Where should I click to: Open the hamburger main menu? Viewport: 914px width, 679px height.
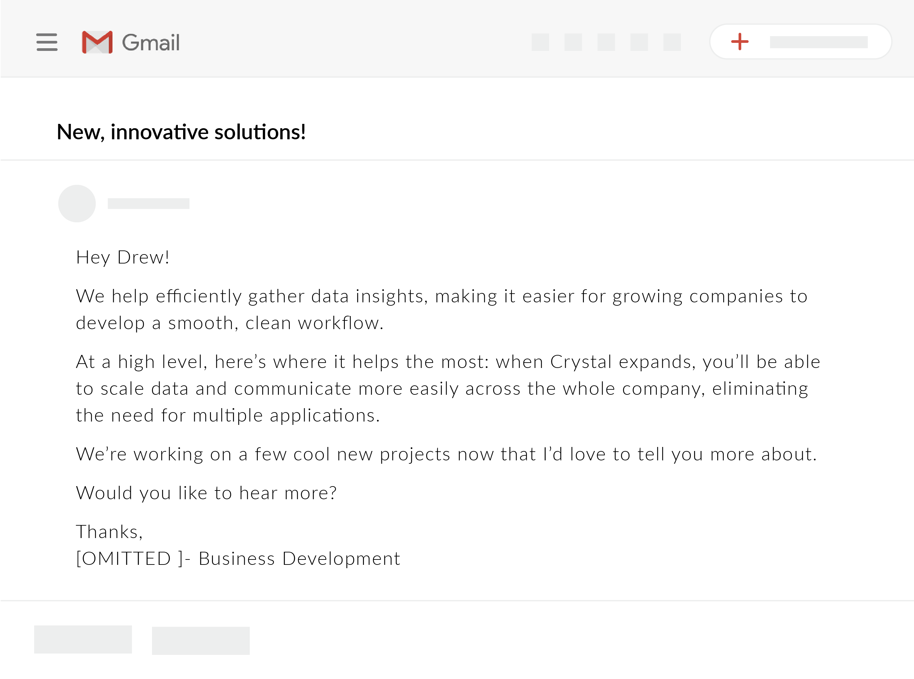tap(47, 42)
